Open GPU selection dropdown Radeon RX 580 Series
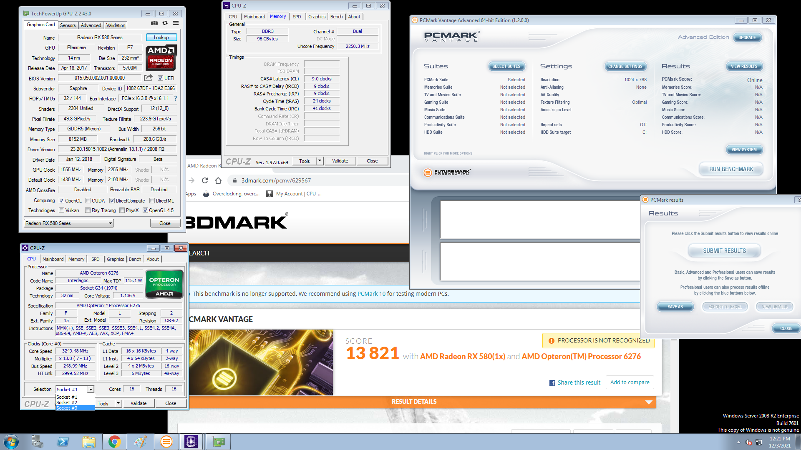This screenshot has height=450, width=801. (x=68, y=223)
